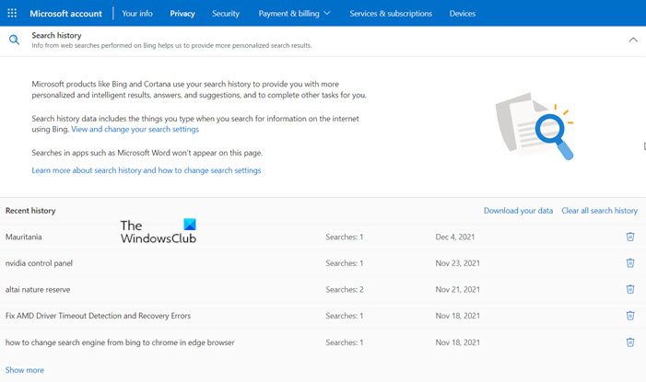Open View and change your search settings
The width and height of the screenshot is (646, 382).
[x=135, y=130]
